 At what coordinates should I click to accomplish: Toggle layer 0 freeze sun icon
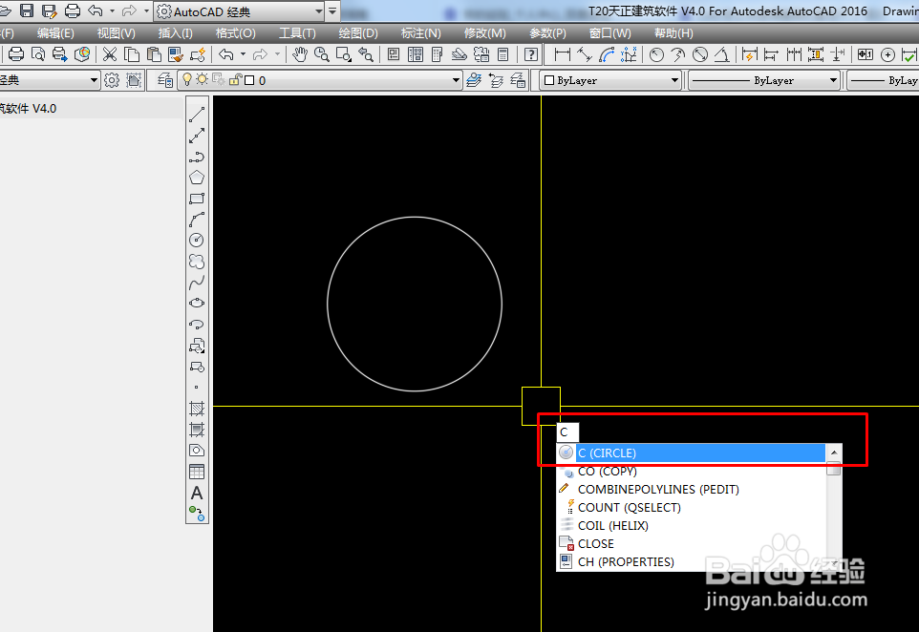(203, 79)
